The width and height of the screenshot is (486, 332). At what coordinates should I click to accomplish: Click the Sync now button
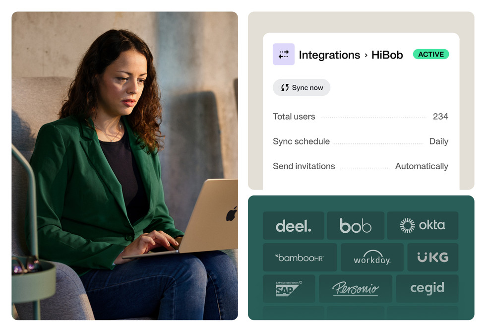302,87
